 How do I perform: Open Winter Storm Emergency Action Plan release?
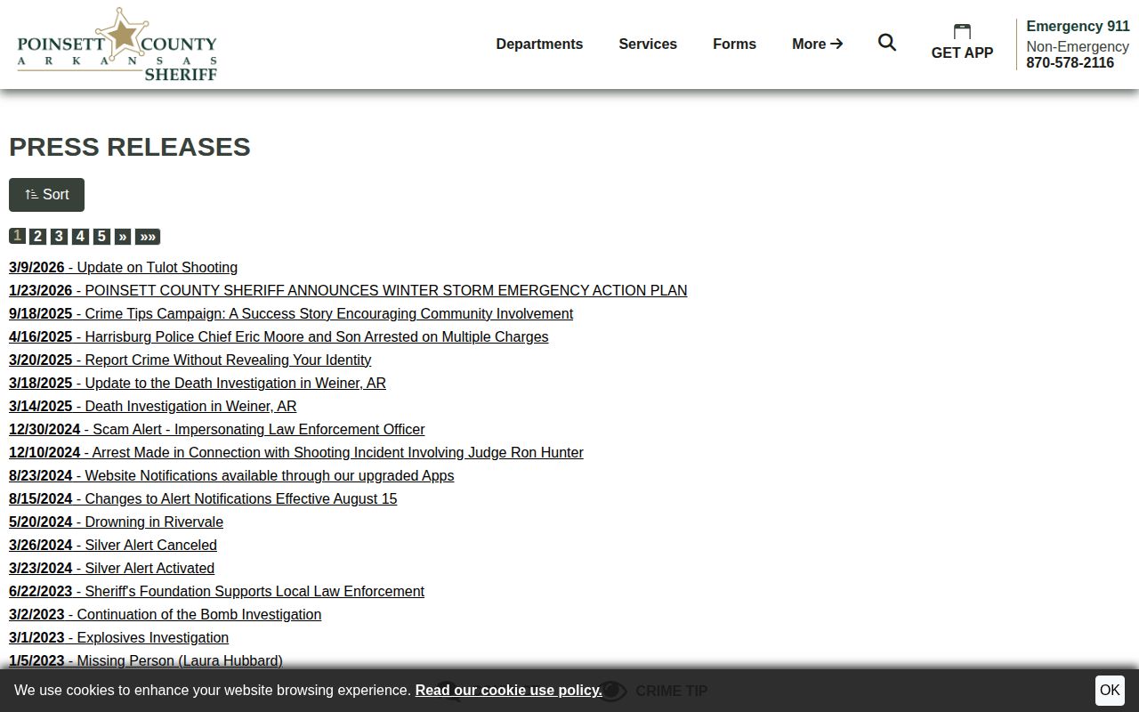348,290
